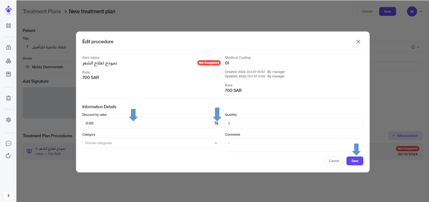This screenshot has height=202, width=429.
Task: Open the Category dropdown
Action: (151, 143)
